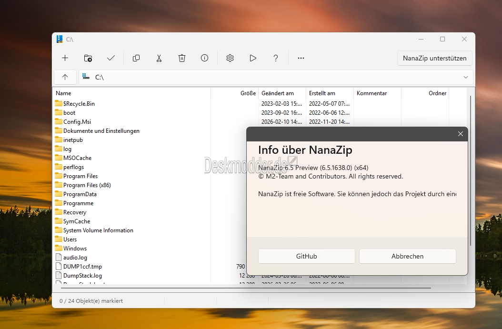This screenshot has height=329, width=502.
Task: Open the Options gear icon
Action: tap(230, 58)
